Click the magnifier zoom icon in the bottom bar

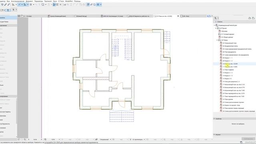(x=45, y=140)
